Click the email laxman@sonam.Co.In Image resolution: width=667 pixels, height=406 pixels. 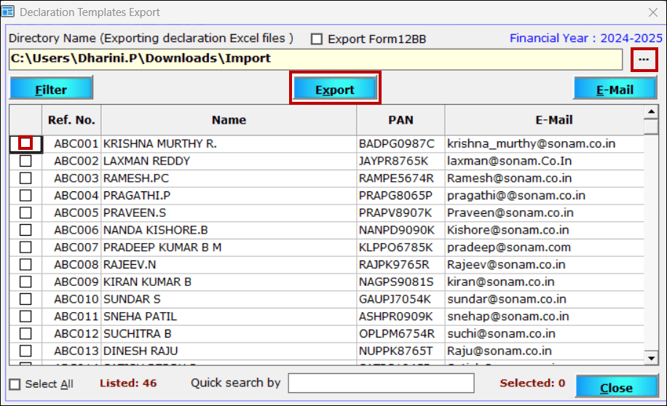point(509,161)
